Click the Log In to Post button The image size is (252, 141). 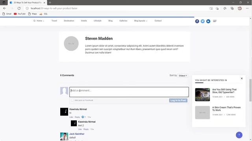click(x=178, y=100)
